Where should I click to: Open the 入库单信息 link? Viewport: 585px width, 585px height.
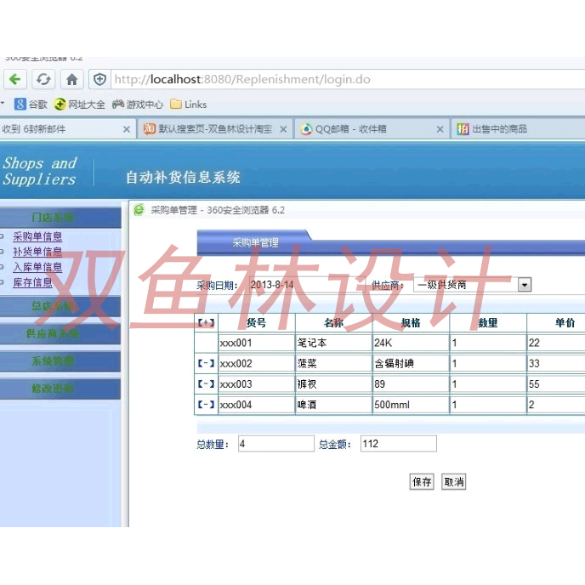(x=37, y=267)
